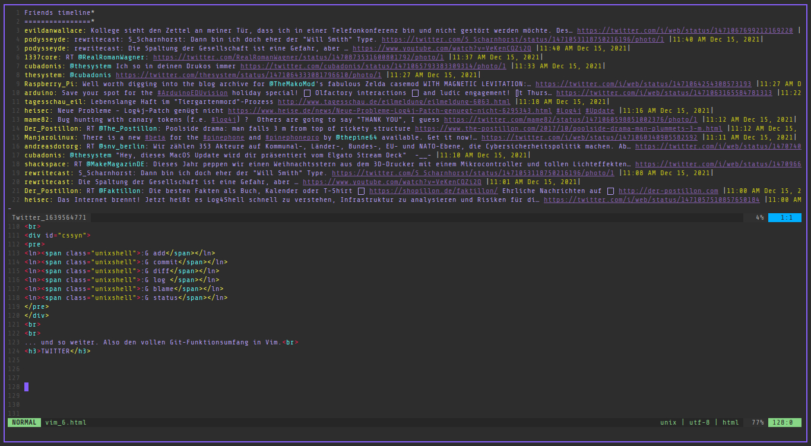Screen dimensions: 811x446
Task: Open the ManjaroLinux tweet's status link
Action: (590, 137)
